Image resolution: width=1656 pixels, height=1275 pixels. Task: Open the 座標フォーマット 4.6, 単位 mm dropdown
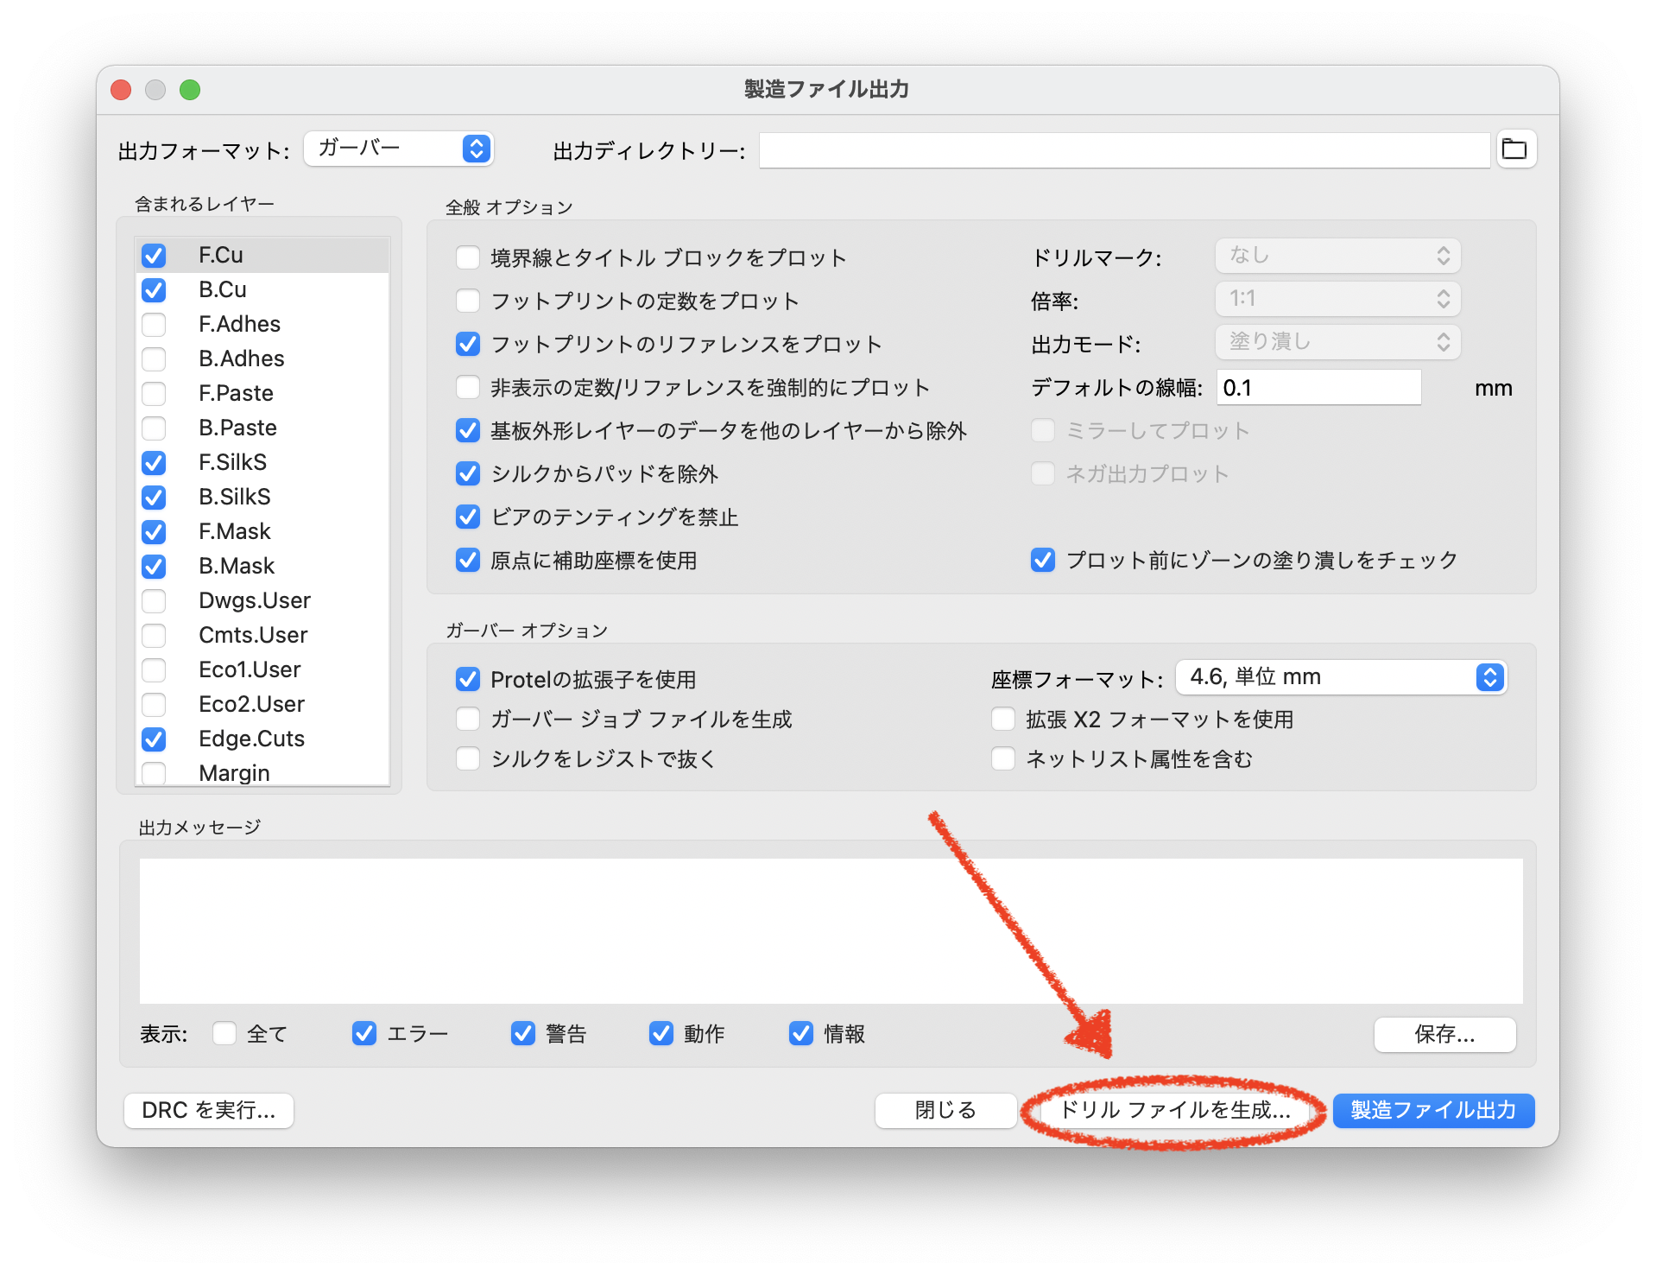coord(1341,677)
